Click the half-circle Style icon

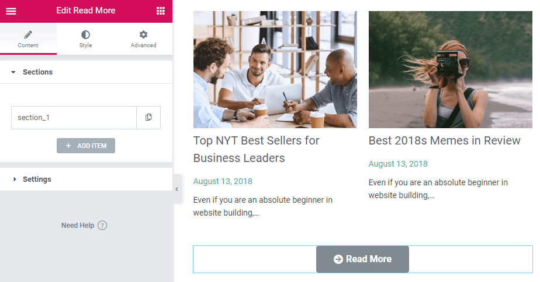pyautogui.click(x=85, y=34)
